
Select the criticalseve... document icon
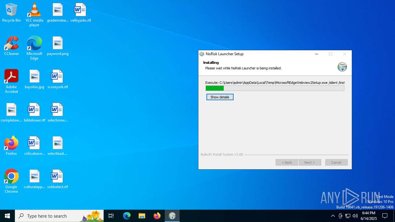coord(34,146)
